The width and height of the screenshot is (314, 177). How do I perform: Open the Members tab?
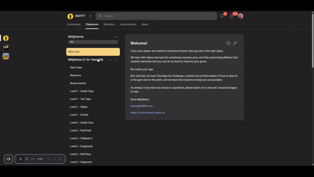(x=109, y=24)
